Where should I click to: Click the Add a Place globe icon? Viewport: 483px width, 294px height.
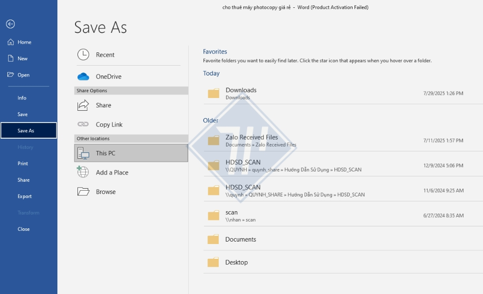83,172
